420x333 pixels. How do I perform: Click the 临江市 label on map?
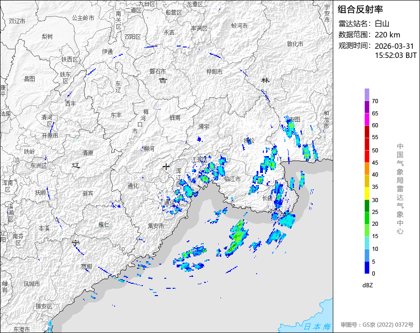click(232, 179)
